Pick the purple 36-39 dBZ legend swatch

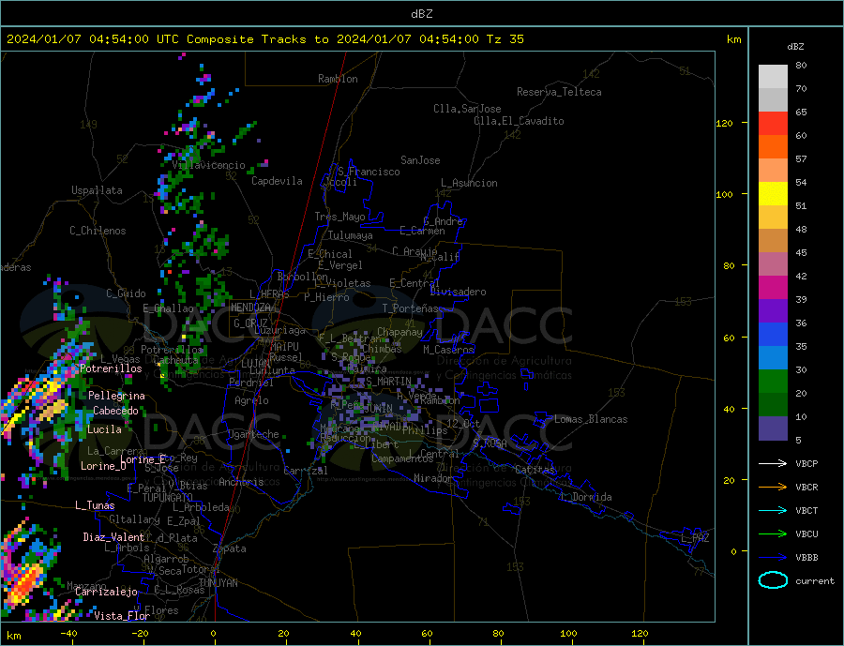[x=773, y=311]
